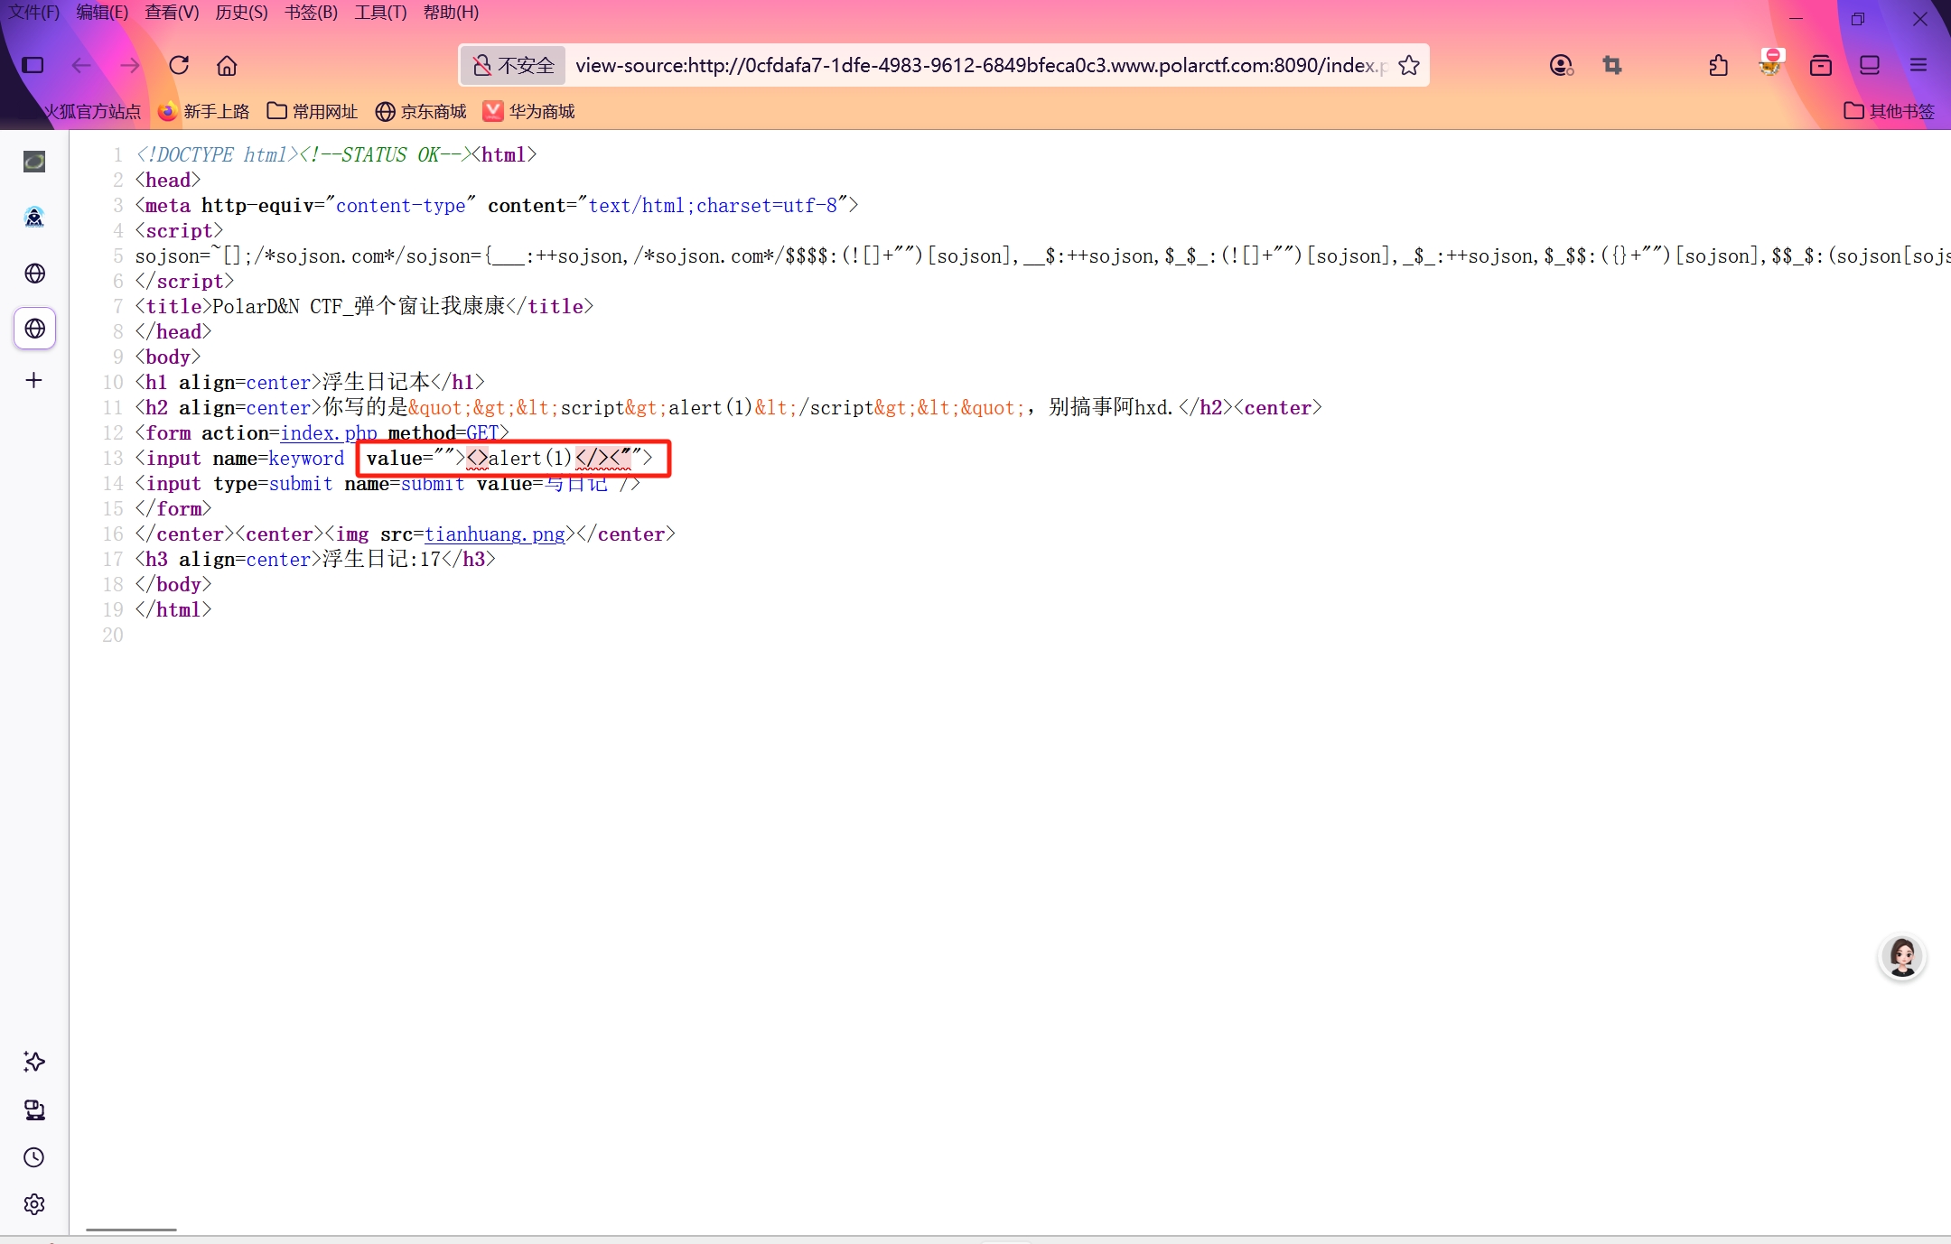
Task: Click the screenshot crop icon in toolbar
Action: (1612, 65)
